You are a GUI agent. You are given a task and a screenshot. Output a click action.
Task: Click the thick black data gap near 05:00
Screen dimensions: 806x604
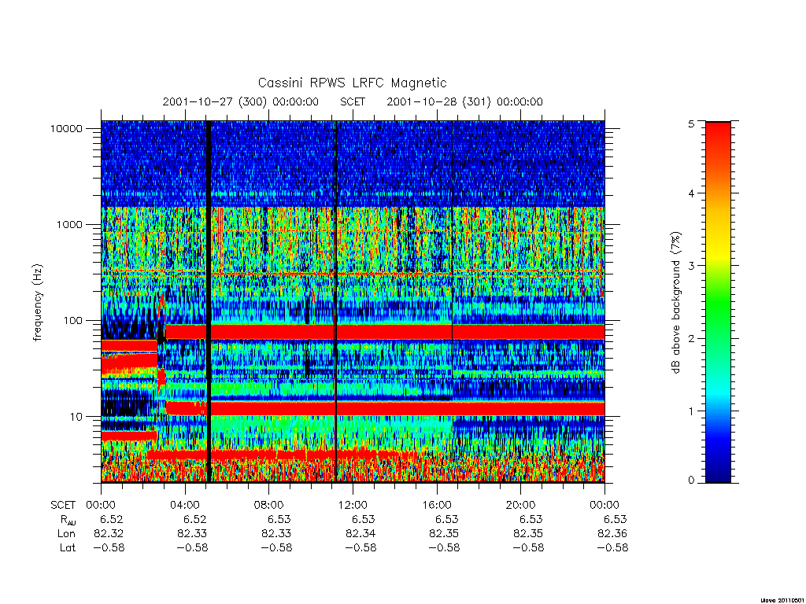click(209, 301)
